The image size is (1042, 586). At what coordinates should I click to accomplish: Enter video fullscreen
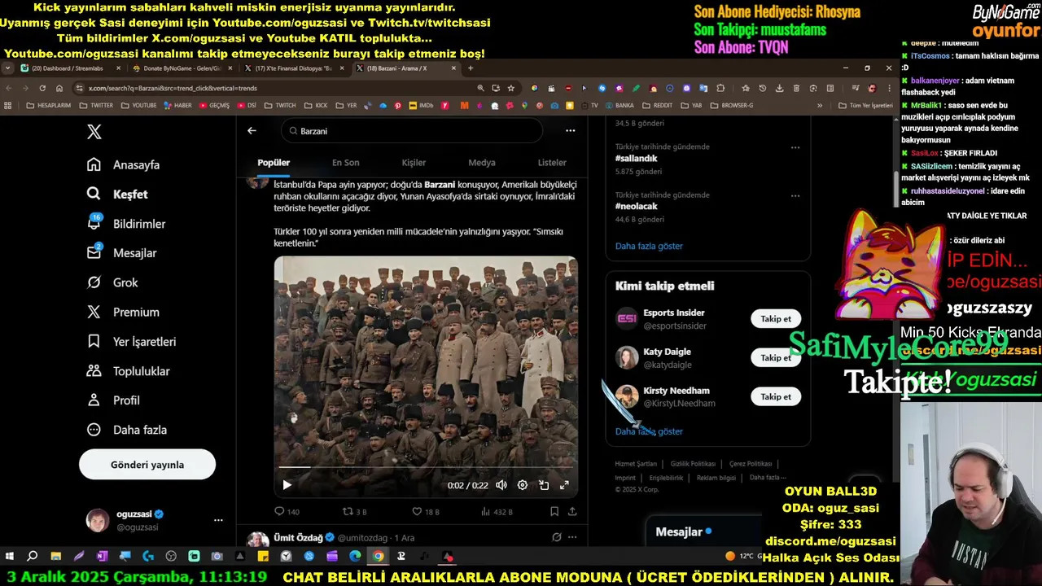tap(564, 485)
